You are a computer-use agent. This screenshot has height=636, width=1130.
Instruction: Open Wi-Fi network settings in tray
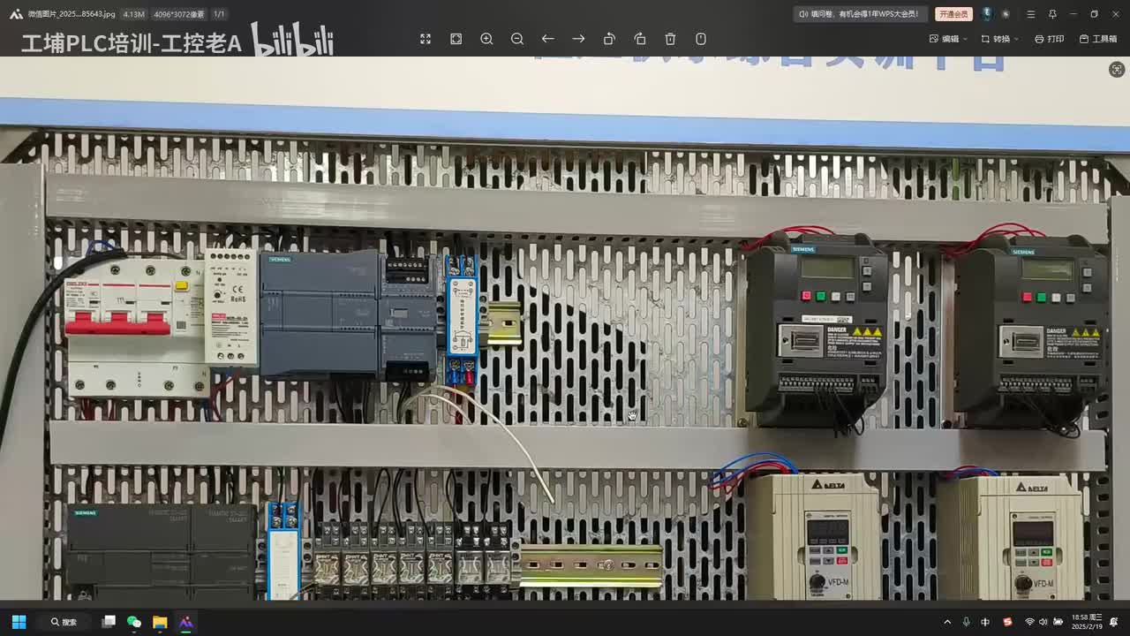pos(1029,622)
